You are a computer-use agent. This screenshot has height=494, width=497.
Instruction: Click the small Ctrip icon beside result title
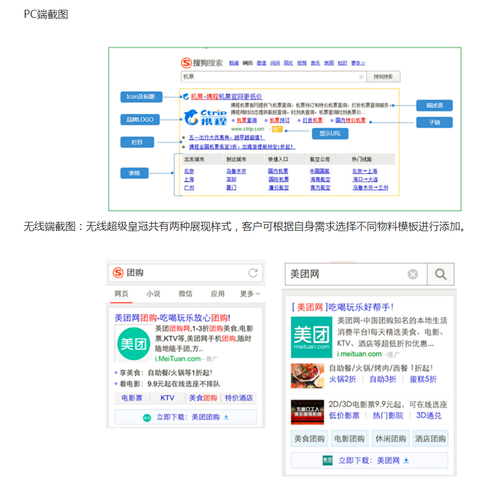pos(186,96)
